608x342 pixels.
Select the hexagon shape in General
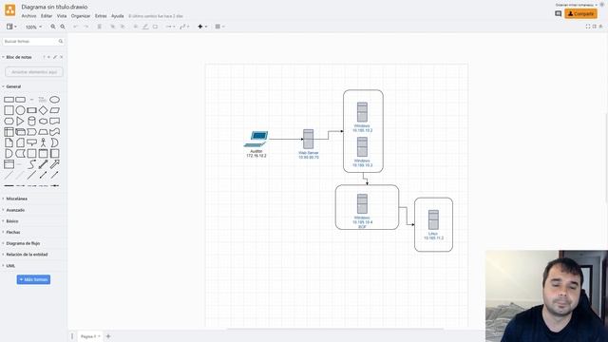(x=9, y=122)
